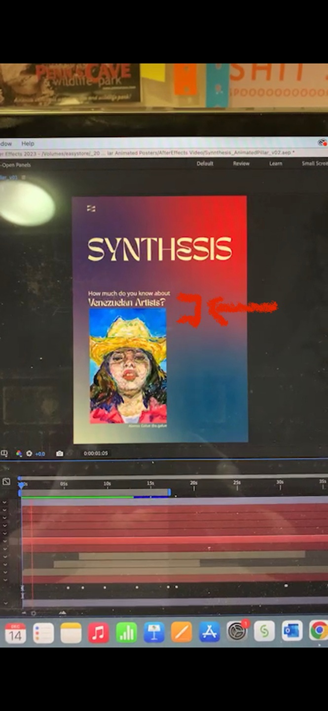Click the 0:00:01:05 preview timecode
This screenshot has height=711, width=328.
tap(96, 453)
